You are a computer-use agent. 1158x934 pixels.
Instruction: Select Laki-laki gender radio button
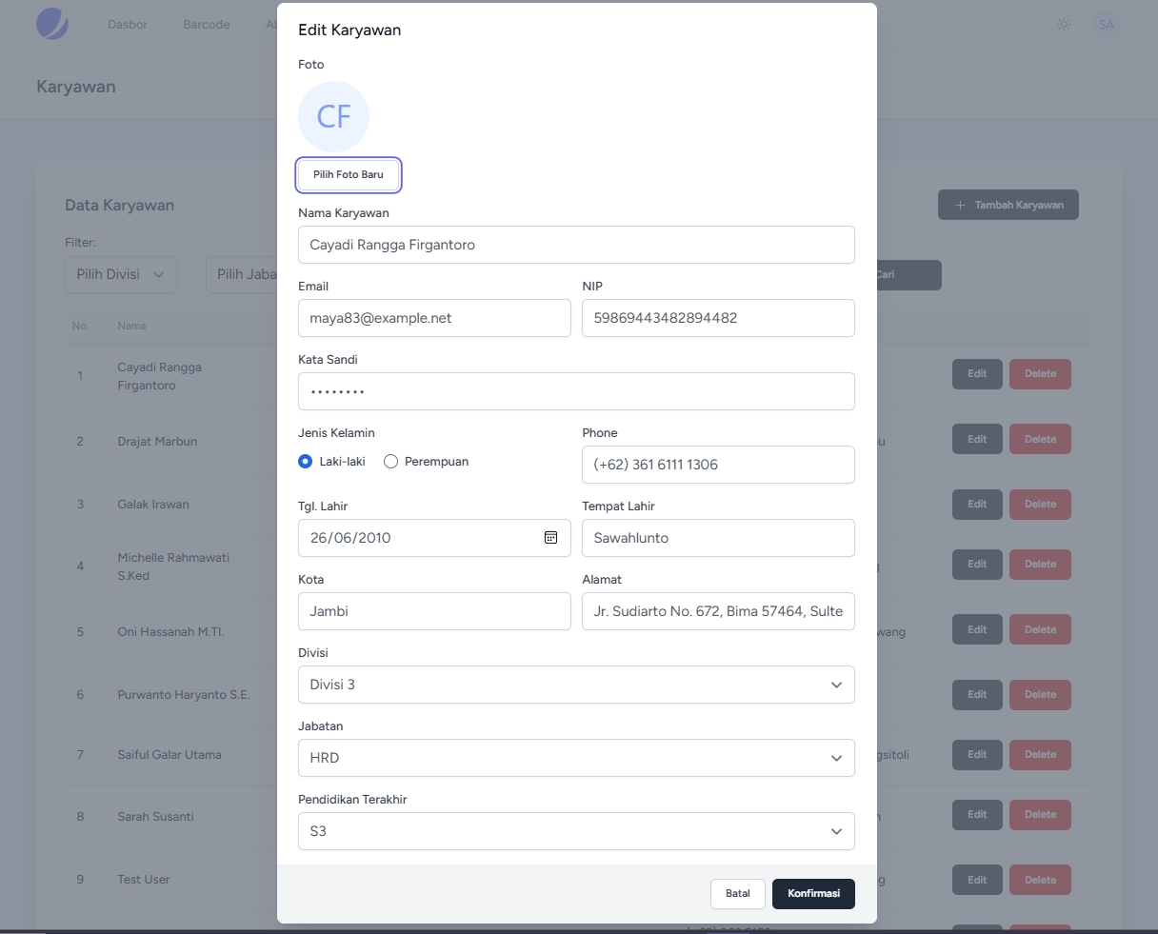pos(305,462)
